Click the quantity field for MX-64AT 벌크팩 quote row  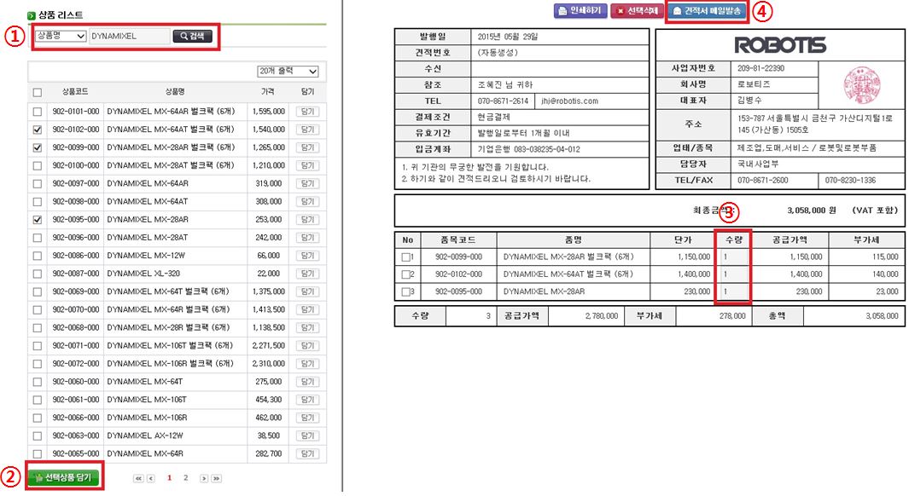point(733,274)
